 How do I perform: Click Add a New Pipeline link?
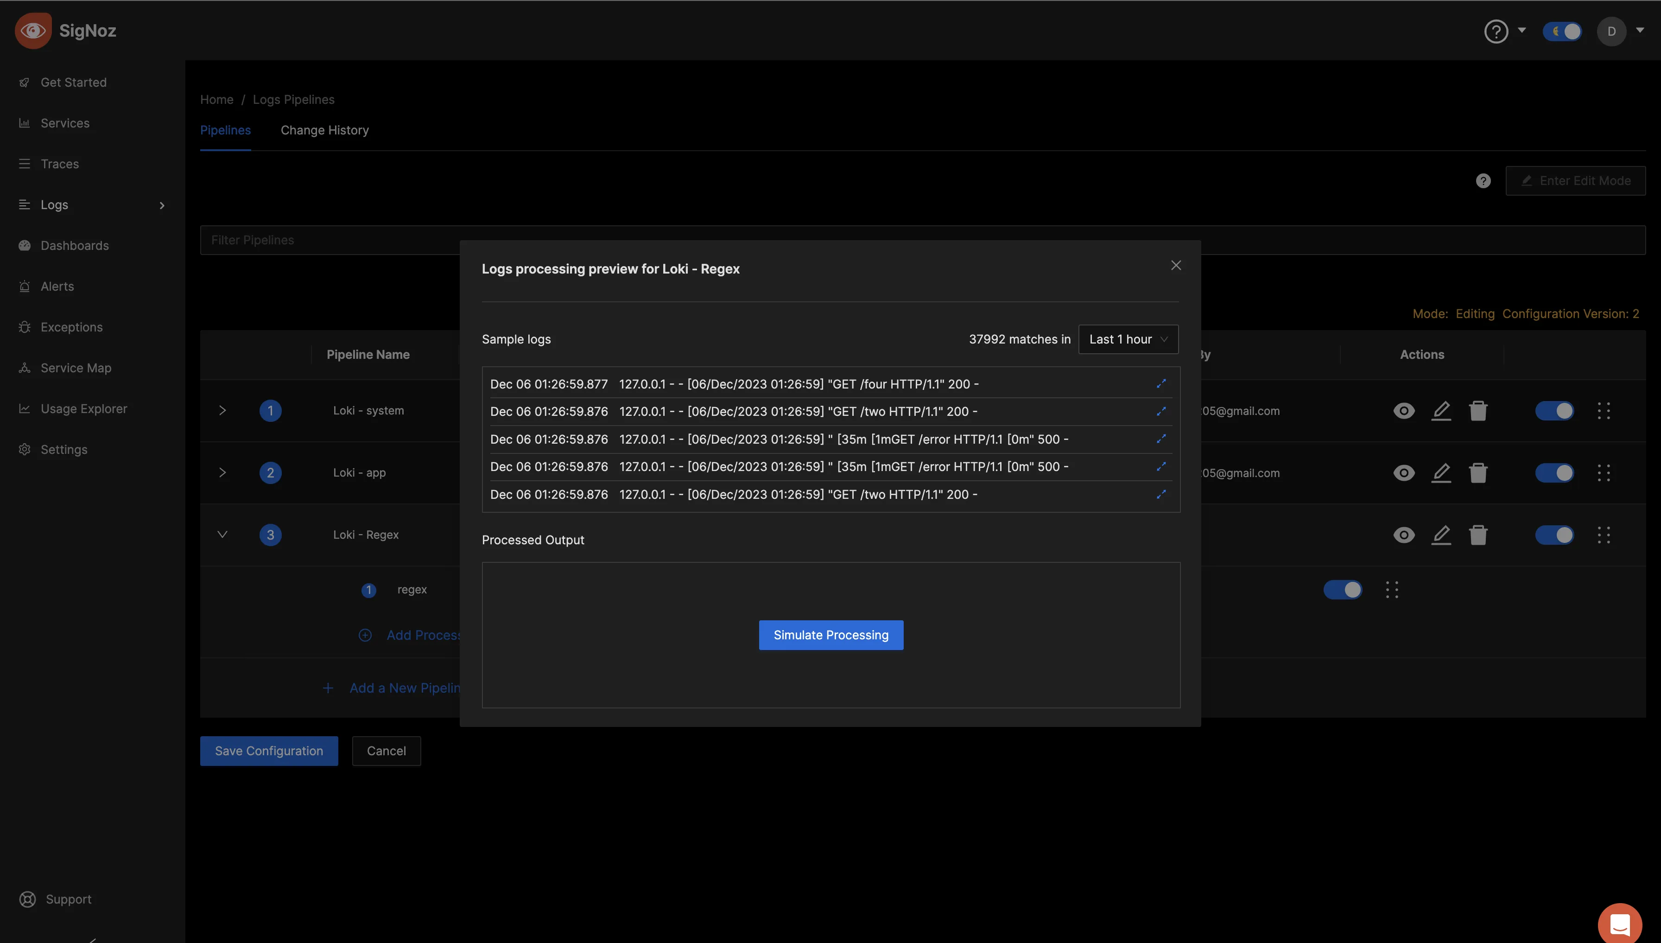coord(392,688)
